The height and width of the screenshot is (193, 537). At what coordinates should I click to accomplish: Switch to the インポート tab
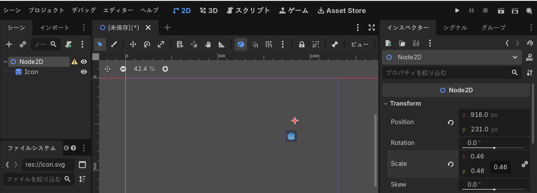55,27
